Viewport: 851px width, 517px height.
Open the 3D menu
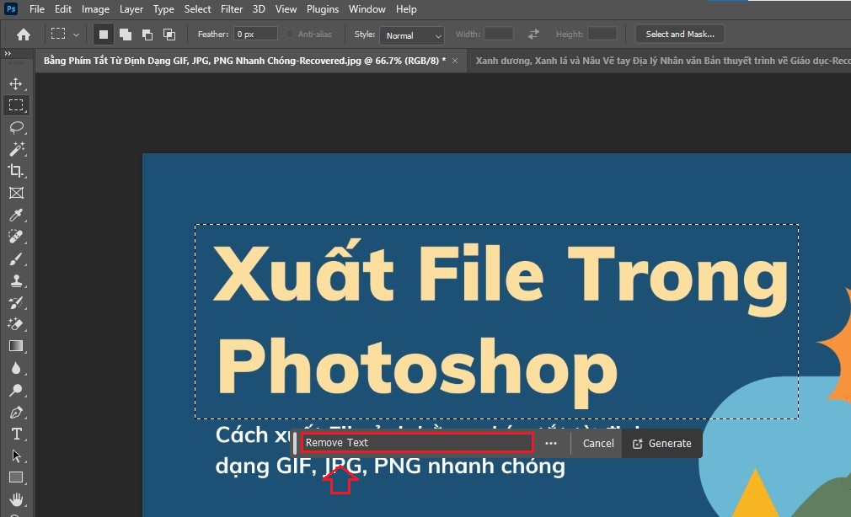(259, 9)
